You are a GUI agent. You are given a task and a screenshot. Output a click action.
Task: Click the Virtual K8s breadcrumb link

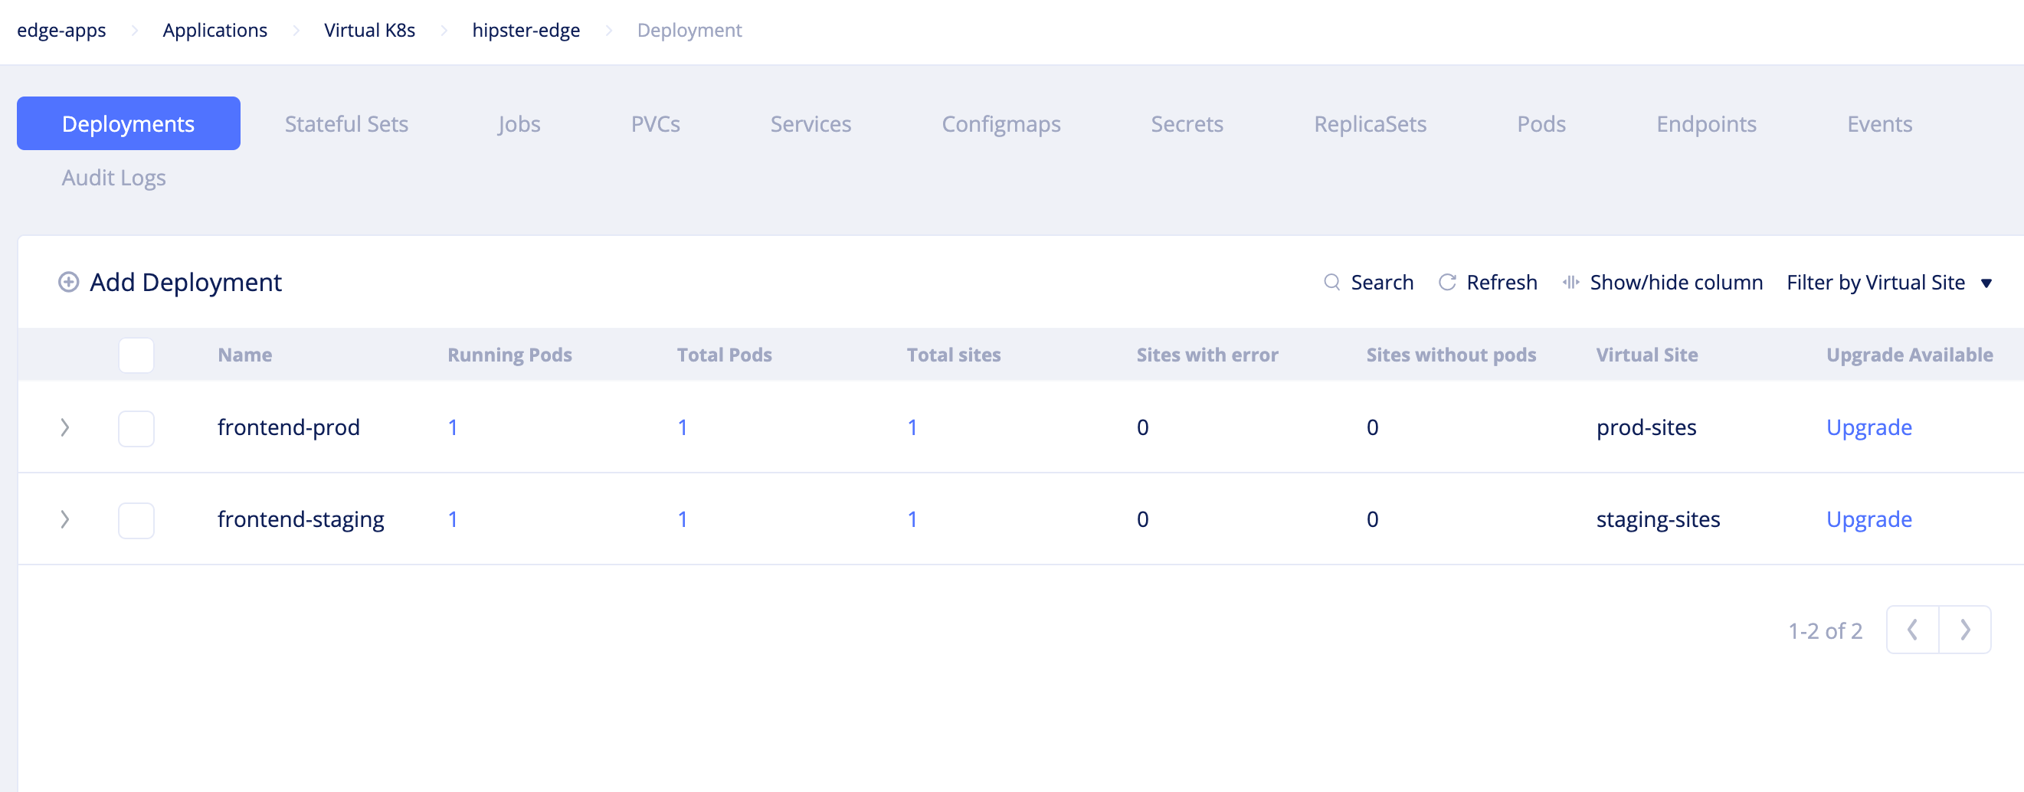coord(369,30)
